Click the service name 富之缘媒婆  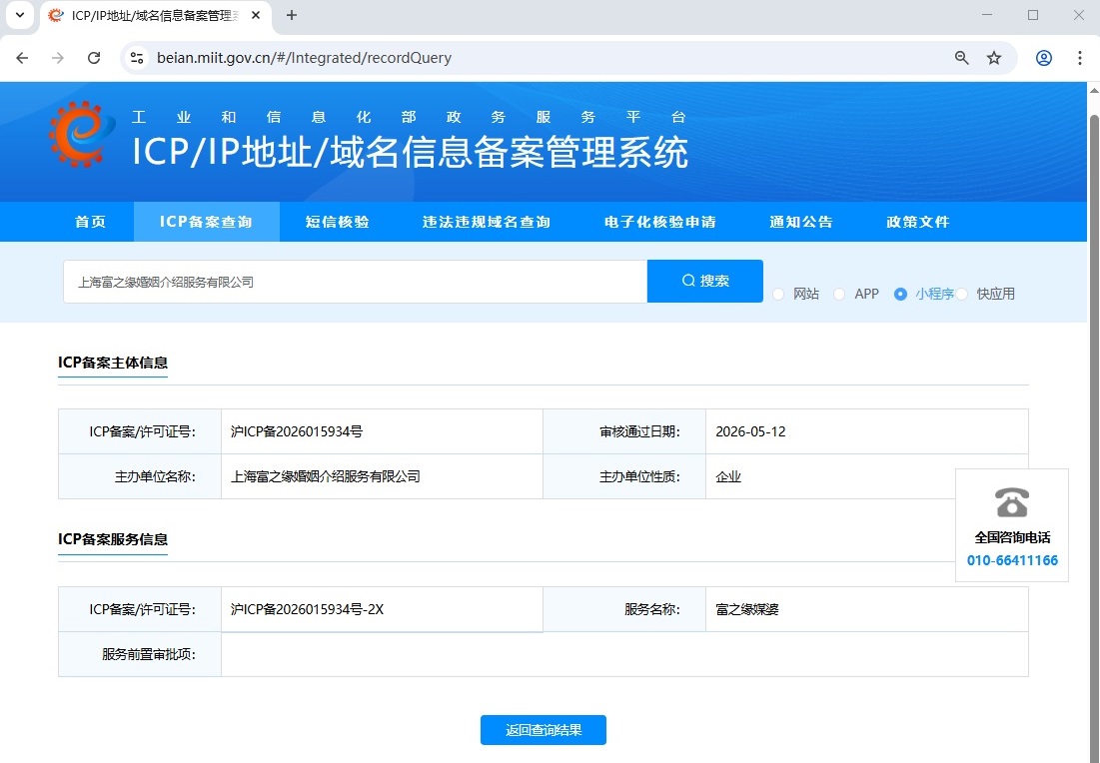[x=747, y=609]
